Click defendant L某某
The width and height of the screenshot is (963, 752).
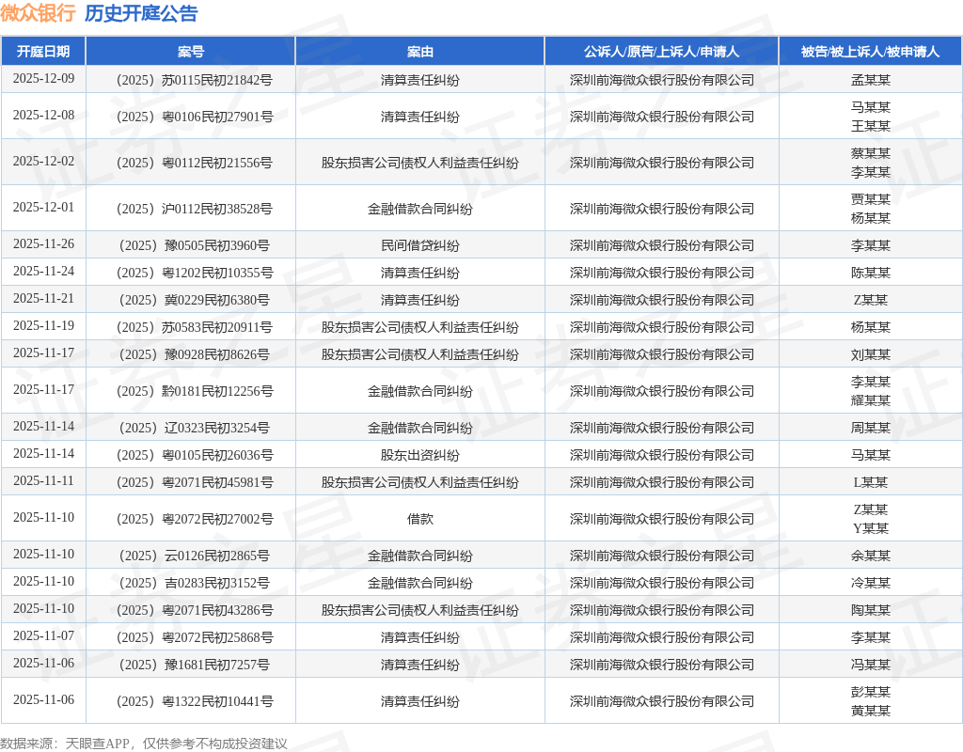tap(871, 482)
